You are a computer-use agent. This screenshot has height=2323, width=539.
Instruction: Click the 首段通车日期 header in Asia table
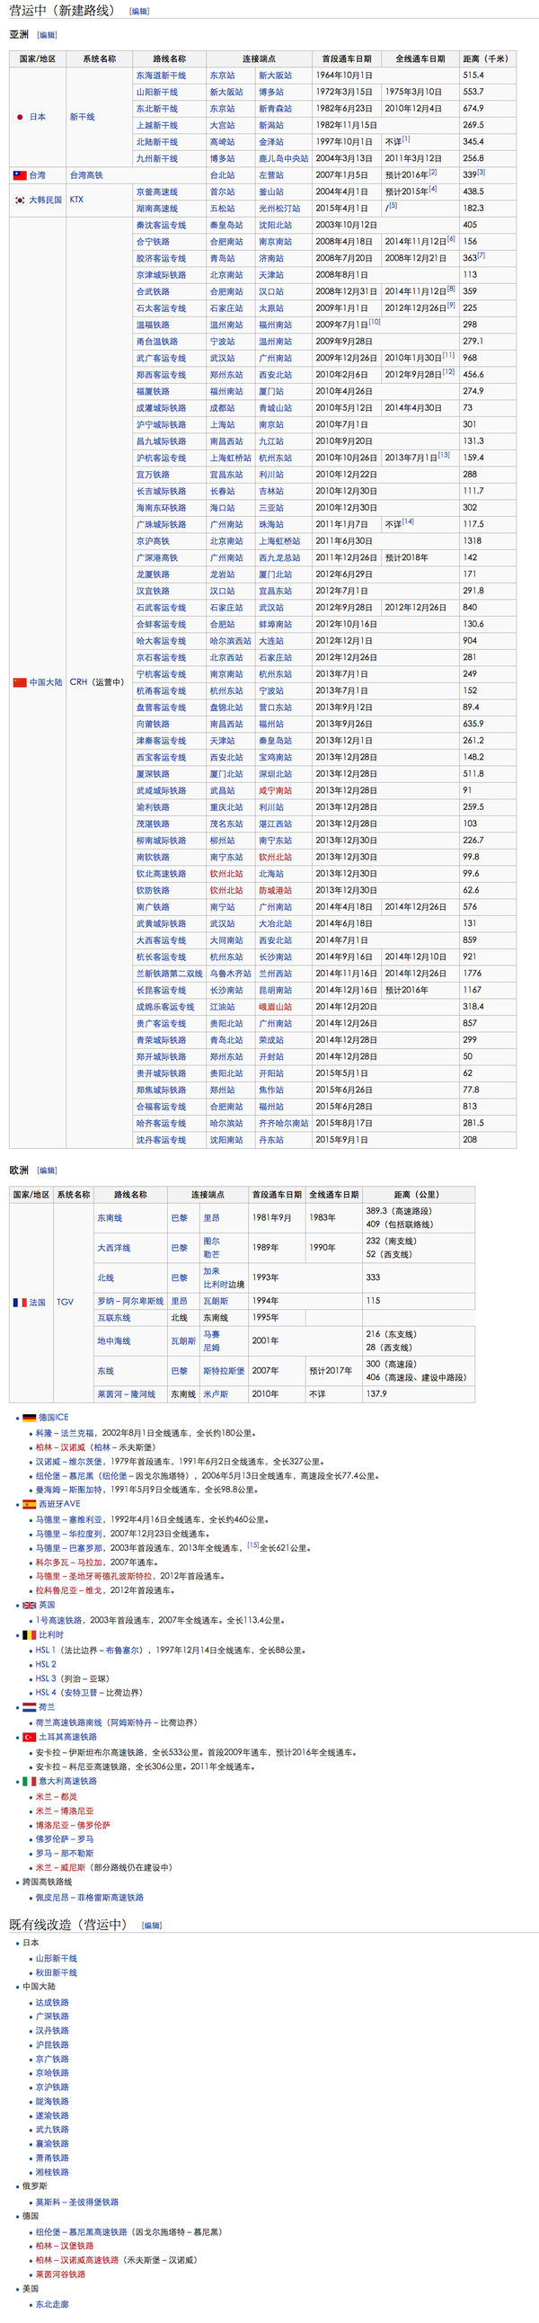(x=347, y=58)
